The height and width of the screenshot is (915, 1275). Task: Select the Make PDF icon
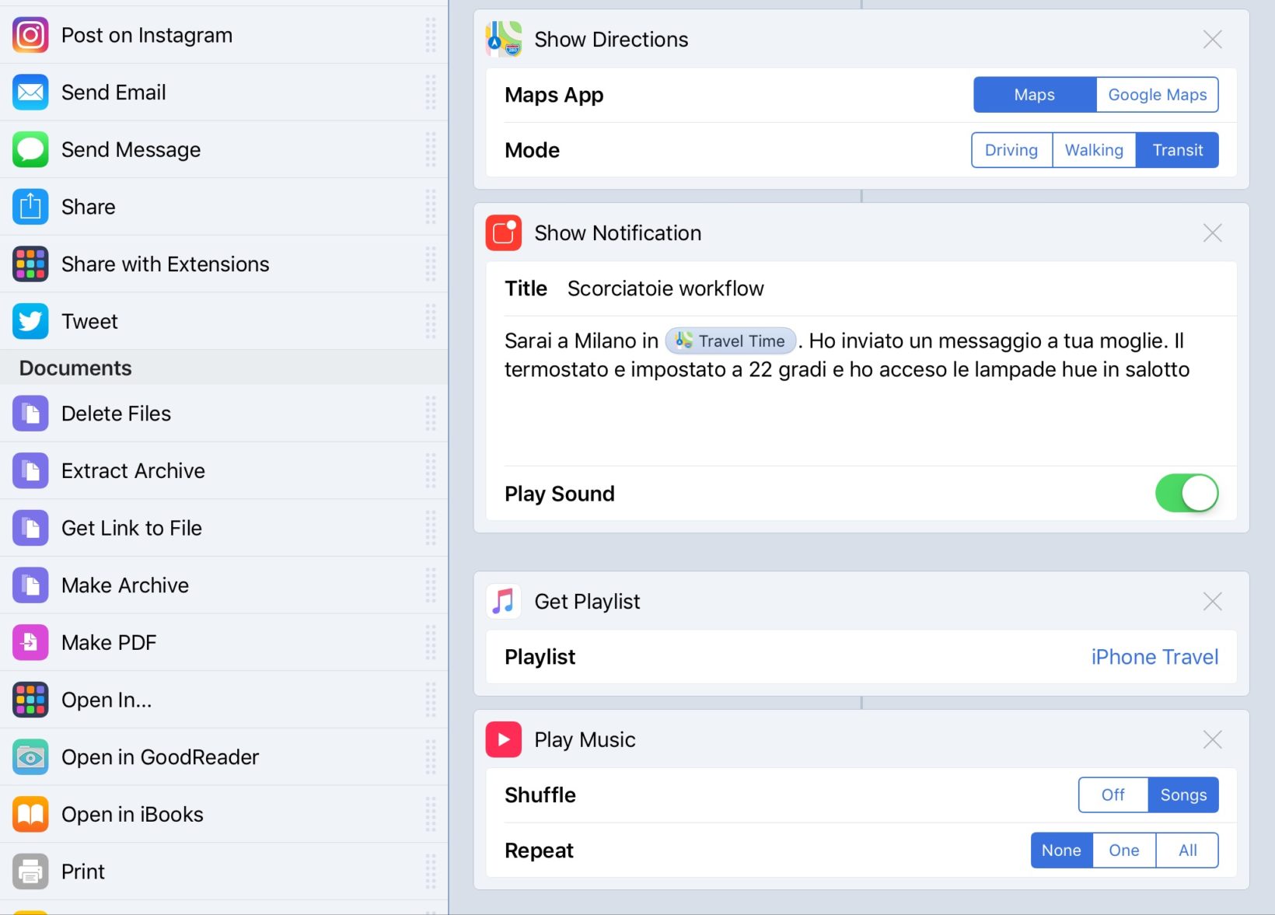(30, 642)
